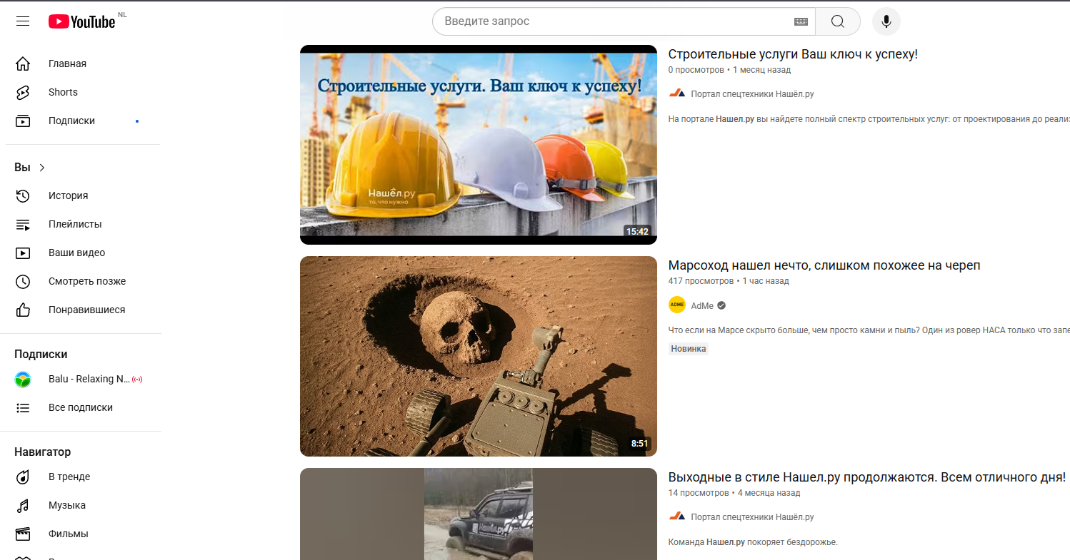The image size is (1070, 560).
Task: Click the Новинка badge
Action: coord(689,349)
